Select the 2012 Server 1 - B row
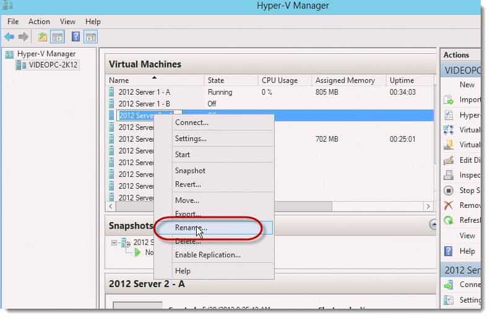The width and height of the screenshot is (490, 318). pyautogui.click(x=270, y=104)
